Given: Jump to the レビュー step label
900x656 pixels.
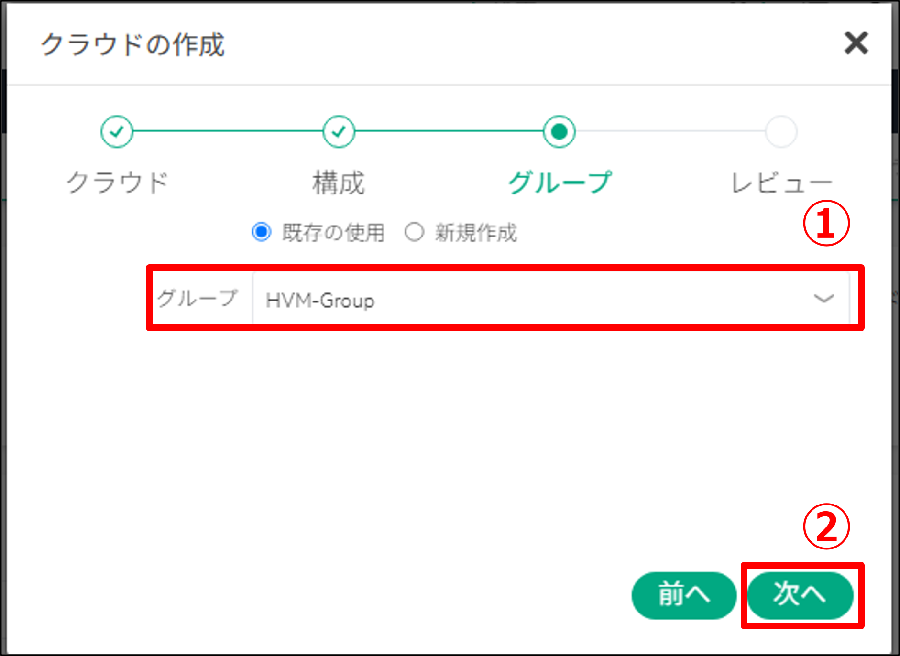Looking at the screenshot, I should coord(781,183).
